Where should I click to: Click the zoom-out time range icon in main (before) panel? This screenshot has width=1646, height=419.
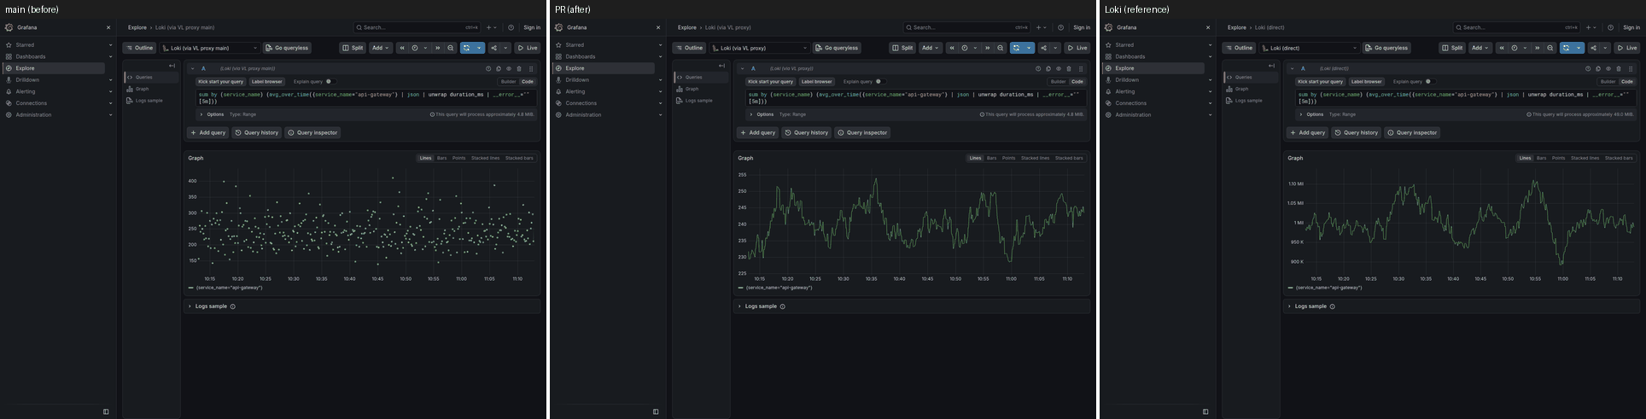pyautogui.click(x=451, y=48)
